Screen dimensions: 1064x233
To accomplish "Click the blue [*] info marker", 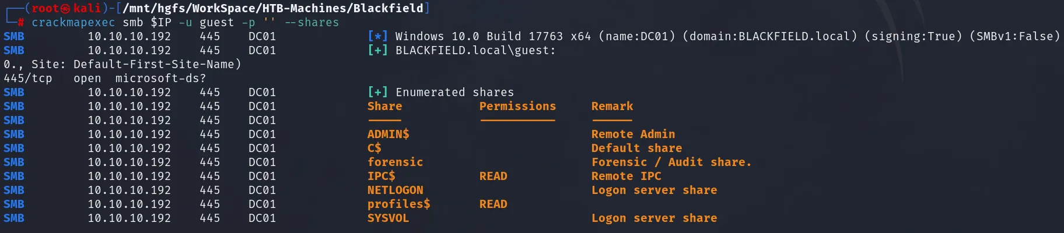I will [x=378, y=36].
